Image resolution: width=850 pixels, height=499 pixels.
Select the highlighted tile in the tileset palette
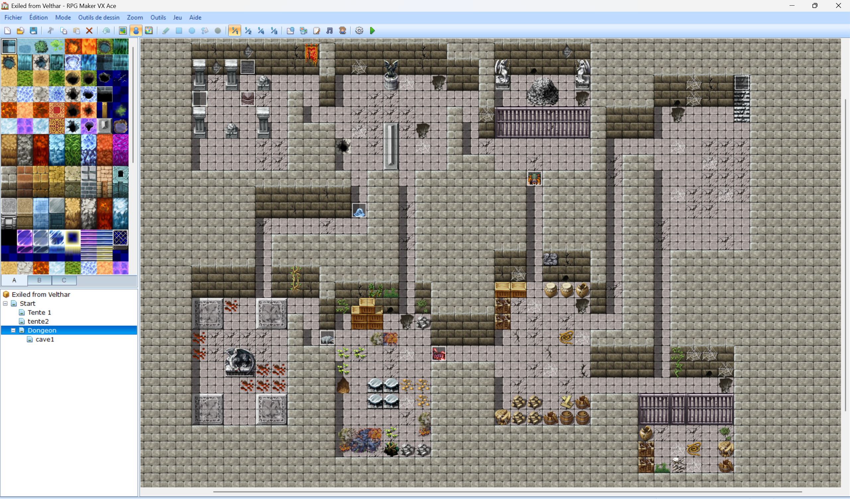[9, 46]
